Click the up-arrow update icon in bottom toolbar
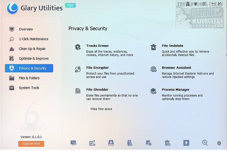The image size is (227, 151). pyautogui.click(x=186, y=143)
